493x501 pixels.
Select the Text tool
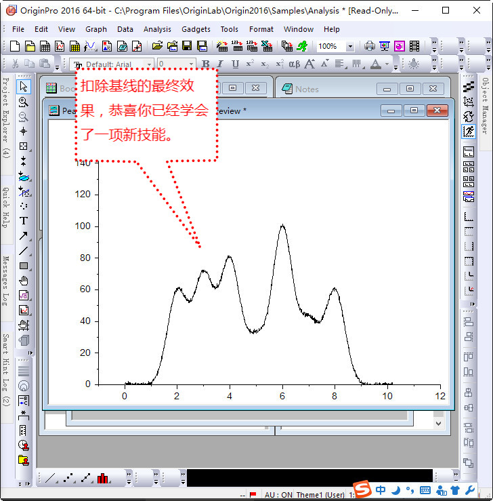pos(24,221)
